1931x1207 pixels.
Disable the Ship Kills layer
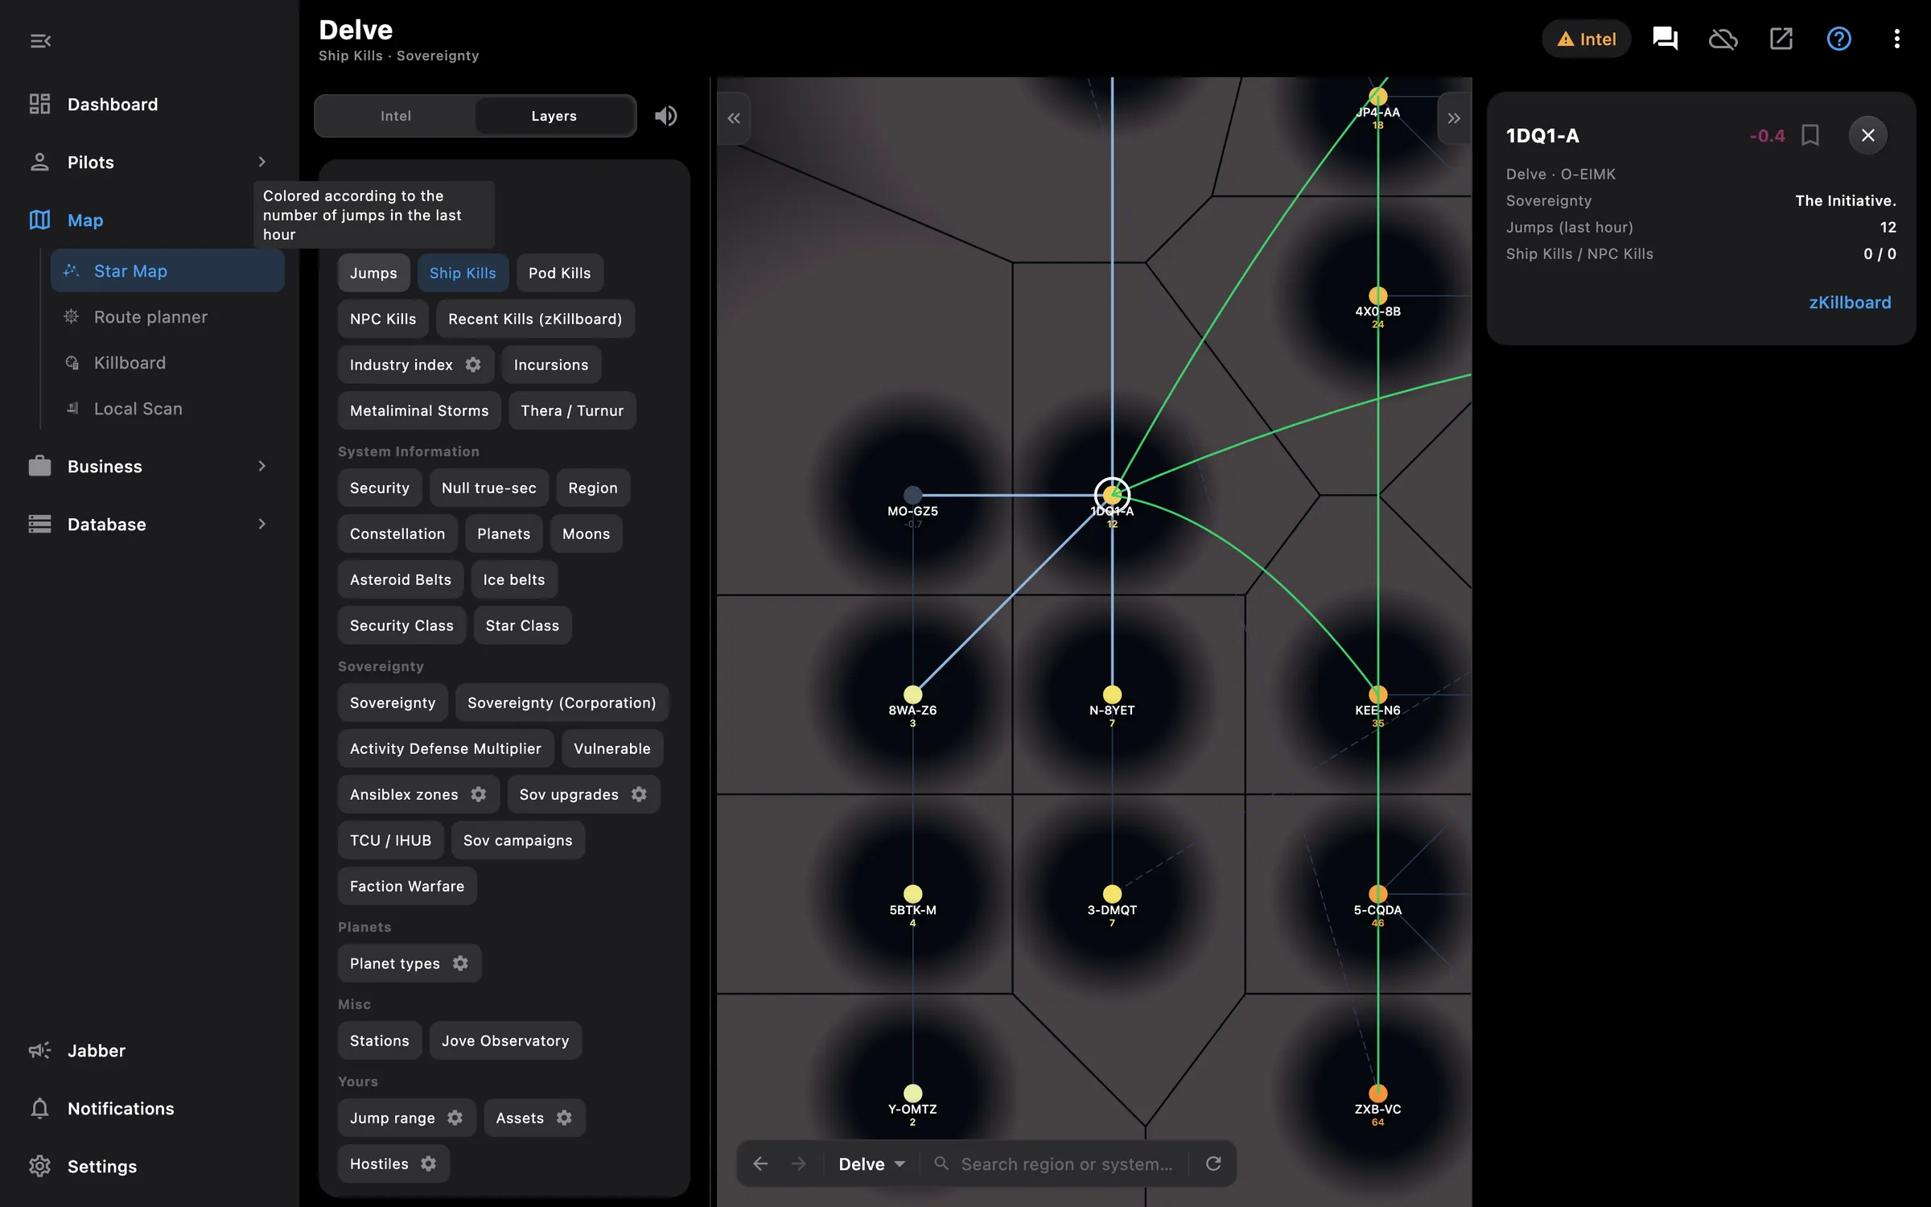[x=463, y=273]
